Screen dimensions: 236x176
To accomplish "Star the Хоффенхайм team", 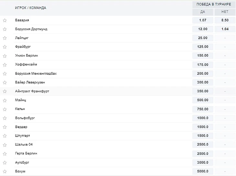I will click(x=5, y=65).
